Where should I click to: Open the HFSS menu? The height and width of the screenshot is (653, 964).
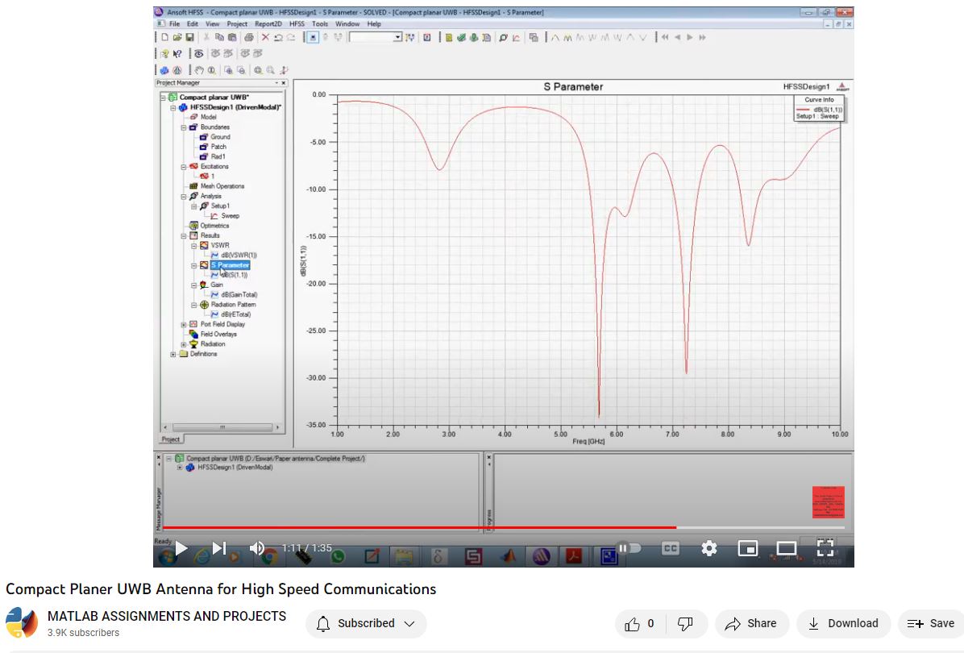click(297, 24)
